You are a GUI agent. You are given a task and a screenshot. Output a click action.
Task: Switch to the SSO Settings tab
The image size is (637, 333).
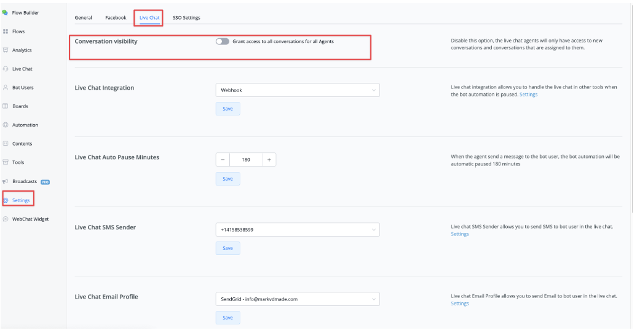[x=186, y=18]
